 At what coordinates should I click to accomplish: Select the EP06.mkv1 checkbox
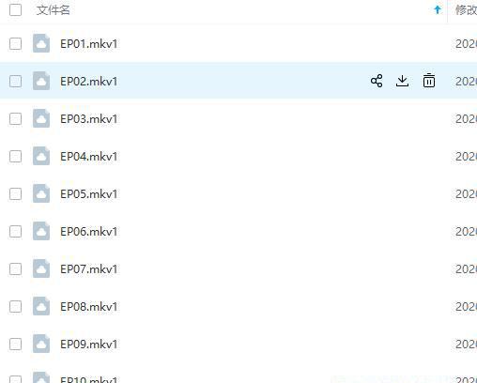tap(15, 232)
